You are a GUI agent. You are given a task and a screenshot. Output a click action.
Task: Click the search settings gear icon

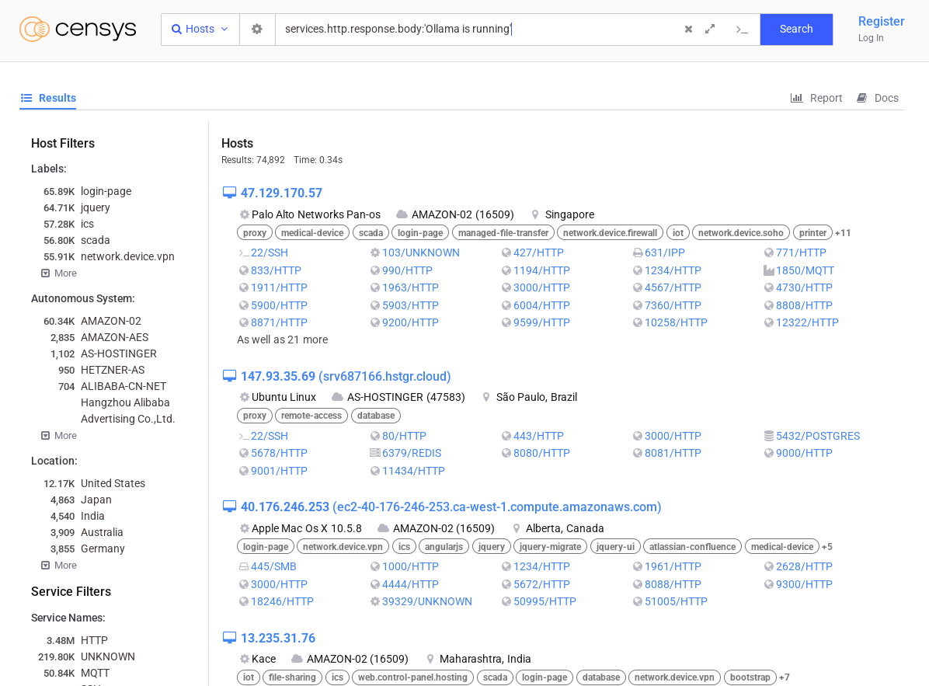[x=257, y=29]
